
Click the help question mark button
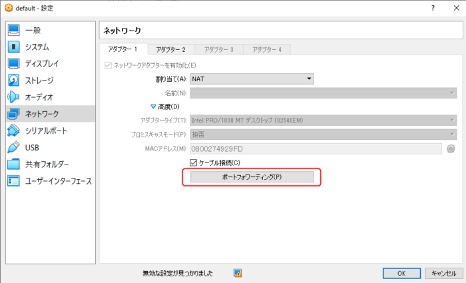pyautogui.click(x=433, y=8)
